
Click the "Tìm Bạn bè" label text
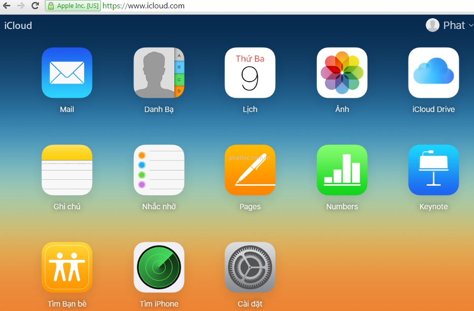pyautogui.click(x=67, y=304)
